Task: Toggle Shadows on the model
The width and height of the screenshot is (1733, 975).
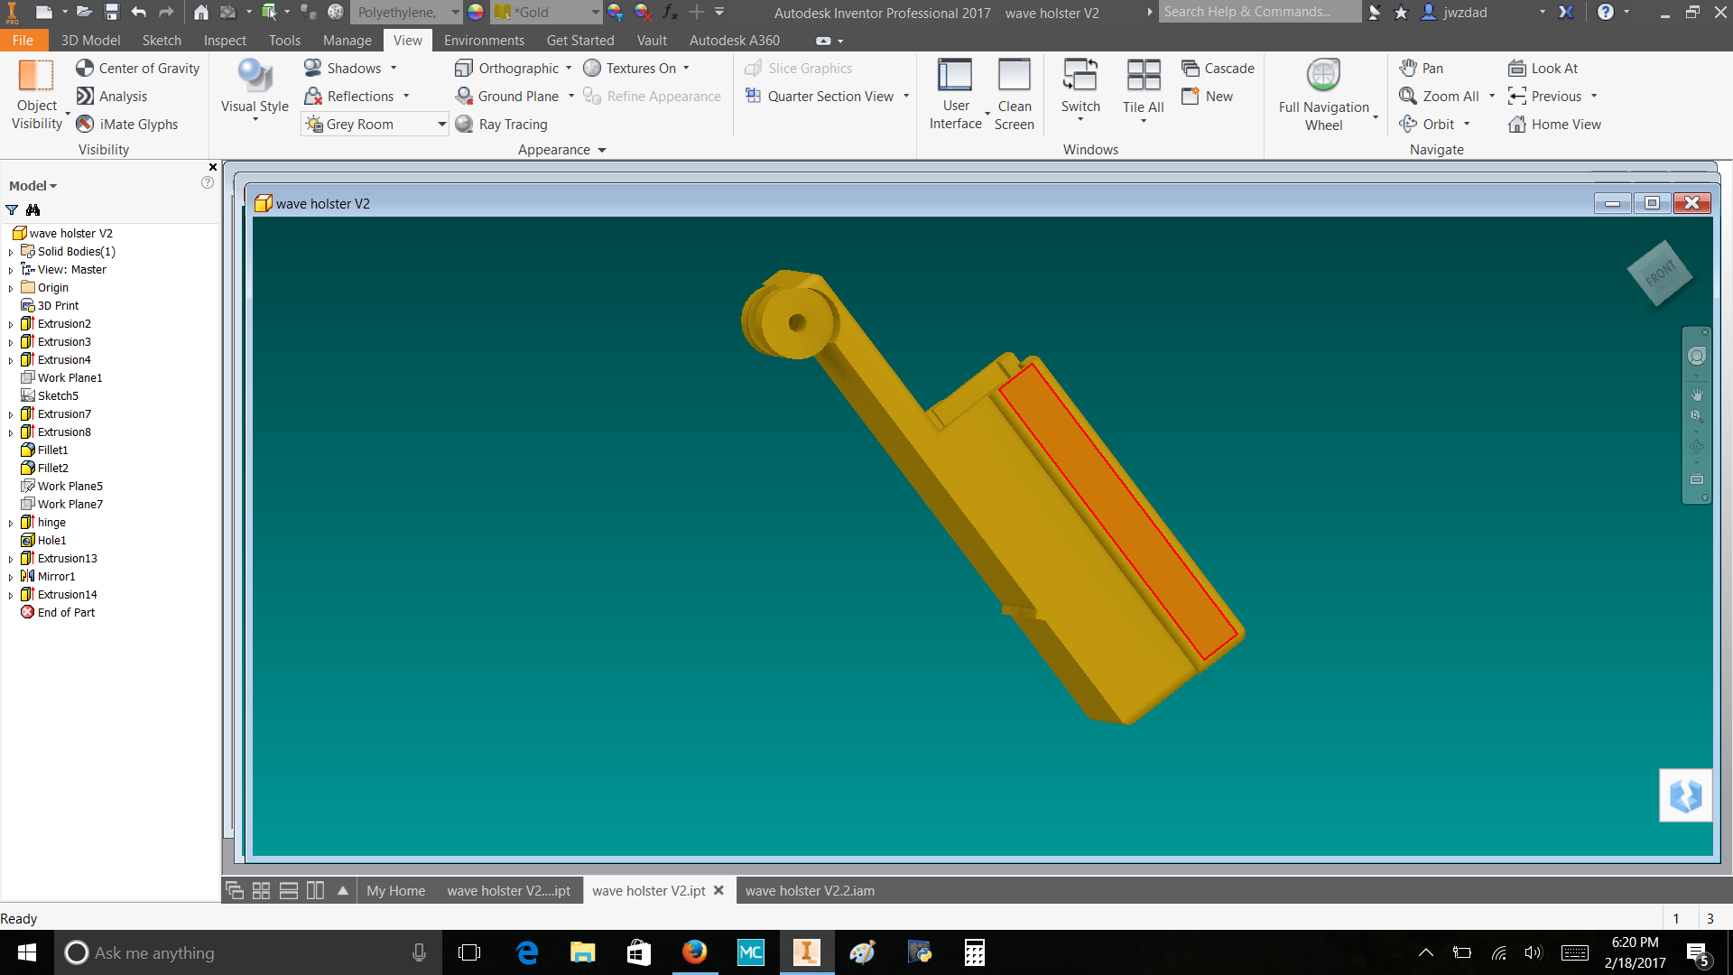Action: pos(342,69)
